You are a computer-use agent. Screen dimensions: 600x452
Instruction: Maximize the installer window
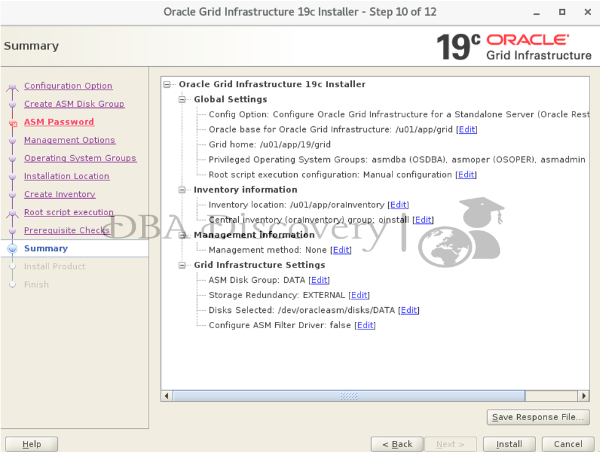tap(562, 12)
